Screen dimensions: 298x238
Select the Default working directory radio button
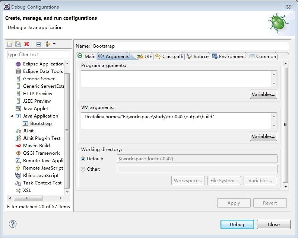pyautogui.click(x=83, y=159)
